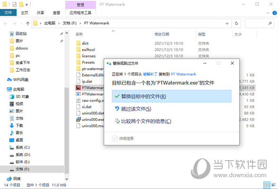Close the replace file dialog

[232, 63]
